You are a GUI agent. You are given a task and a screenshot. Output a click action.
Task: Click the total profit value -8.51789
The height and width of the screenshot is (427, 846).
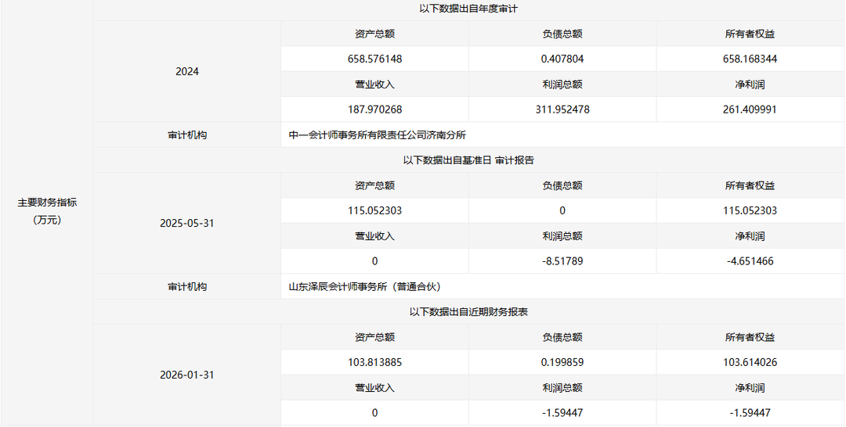tap(562, 261)
